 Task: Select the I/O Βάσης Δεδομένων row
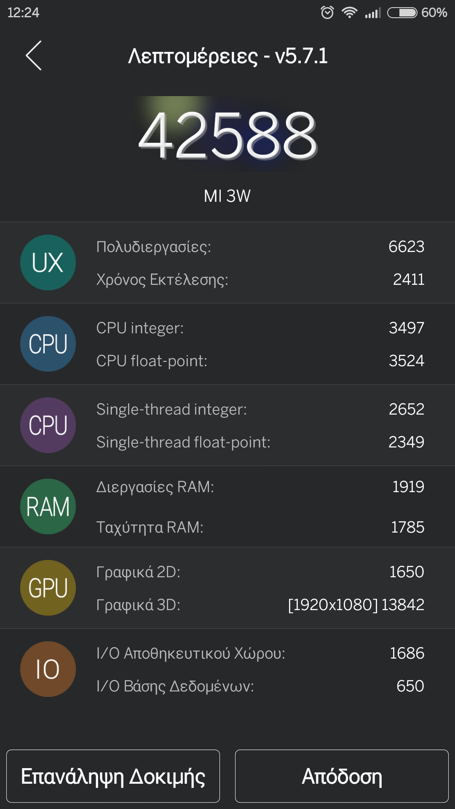[x=260, y=686]
